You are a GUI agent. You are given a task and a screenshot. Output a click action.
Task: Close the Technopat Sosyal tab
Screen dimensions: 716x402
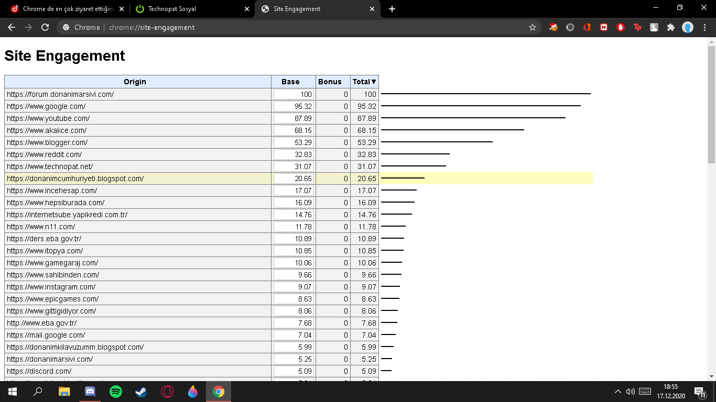pos(247,9)
